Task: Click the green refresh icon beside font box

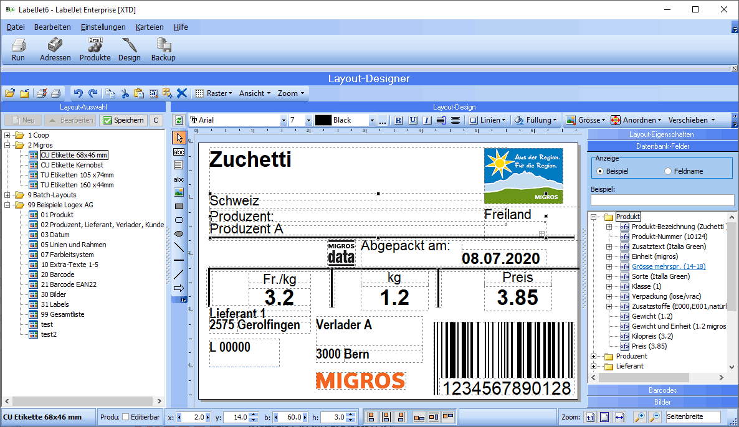Action: coord(179,120)
